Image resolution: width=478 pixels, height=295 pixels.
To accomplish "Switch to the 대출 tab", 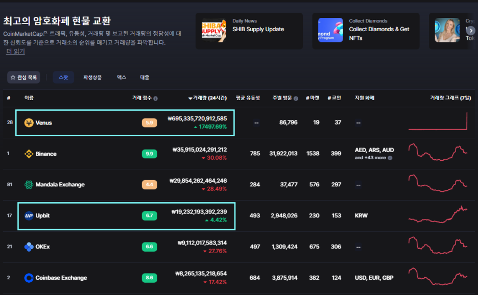I will (145, 78).
